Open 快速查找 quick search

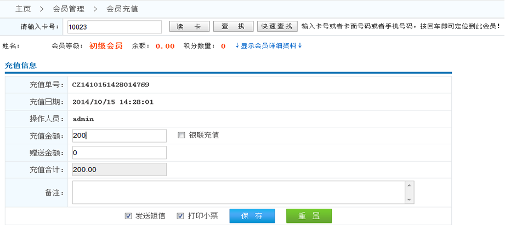point(277,26)
